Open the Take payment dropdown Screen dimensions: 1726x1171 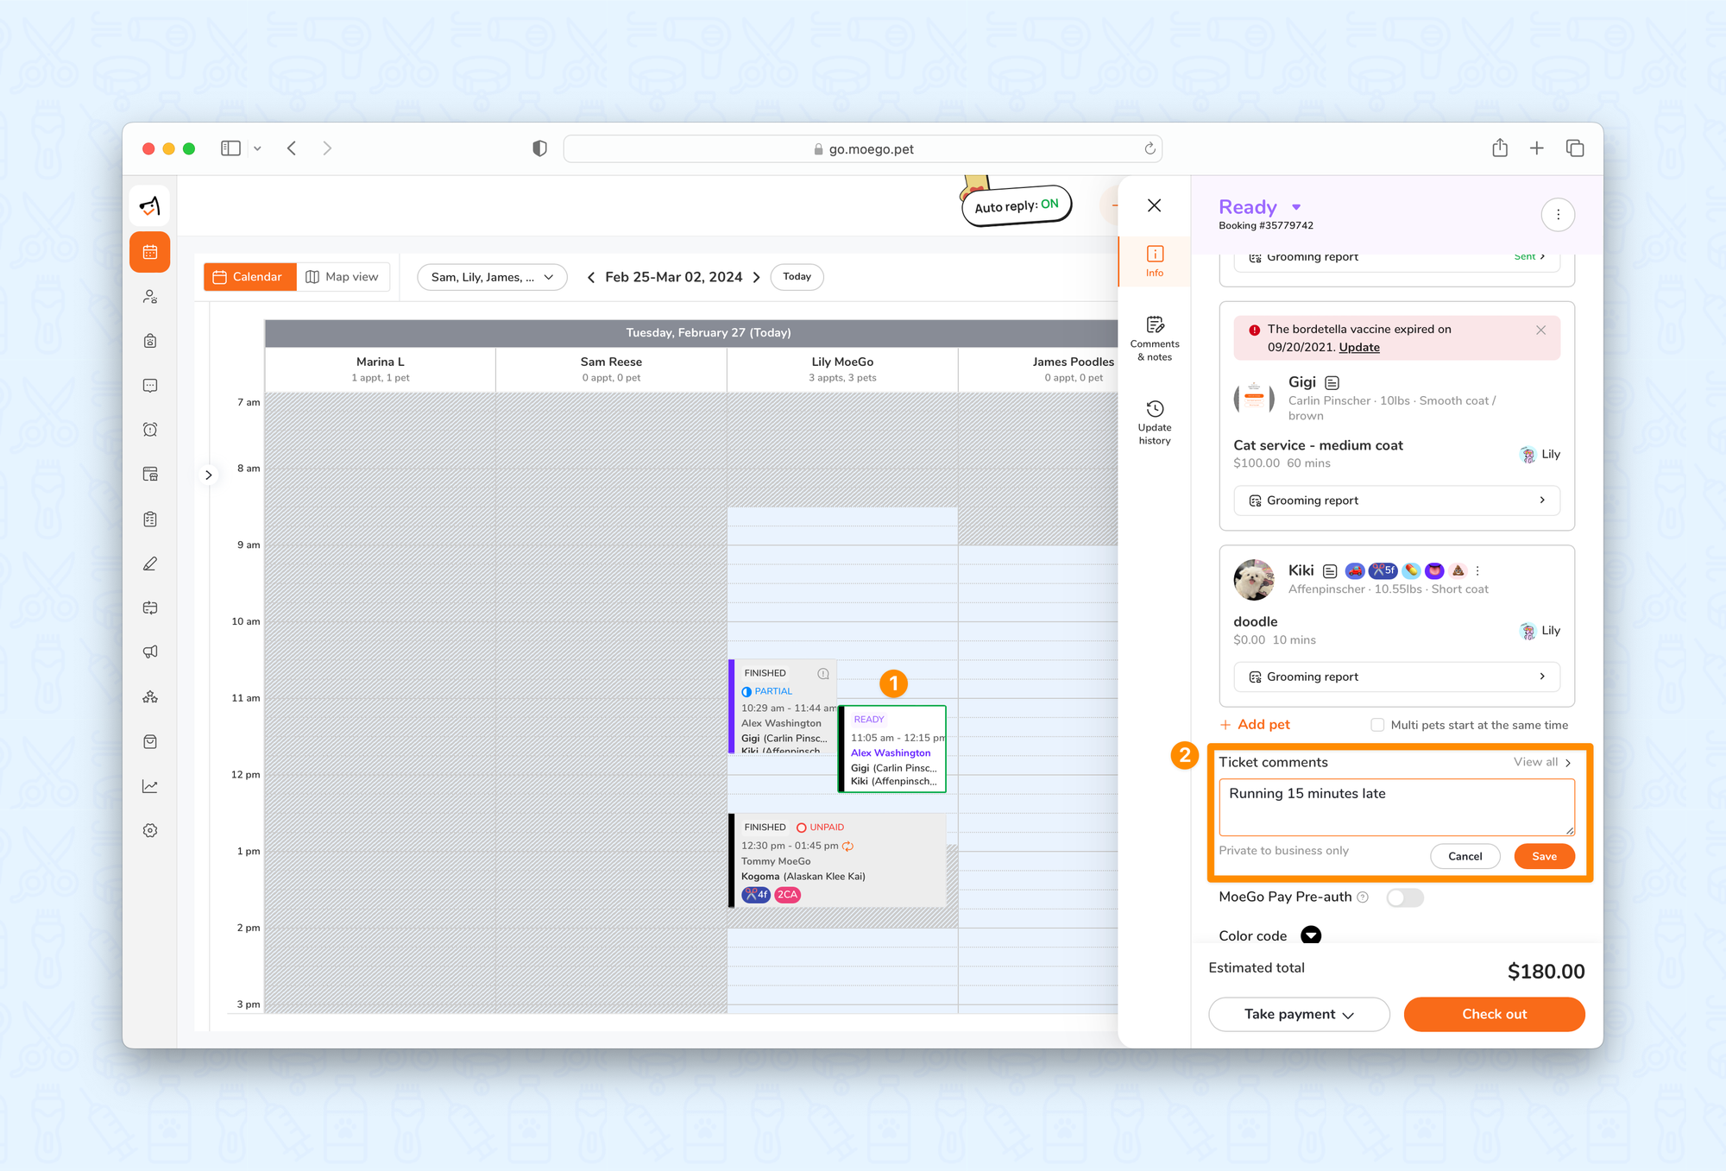(1298, 1014)
